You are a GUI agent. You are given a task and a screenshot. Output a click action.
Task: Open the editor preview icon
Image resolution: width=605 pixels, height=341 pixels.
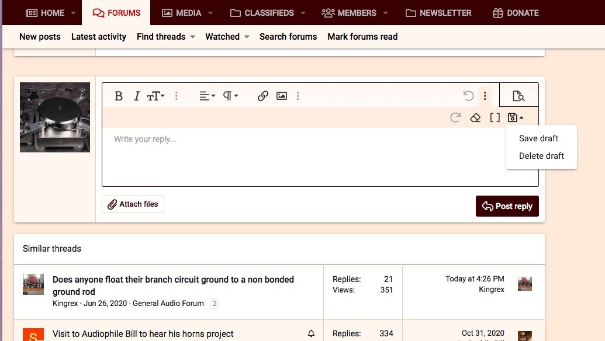pyautogui.click(x=518, y=96)
